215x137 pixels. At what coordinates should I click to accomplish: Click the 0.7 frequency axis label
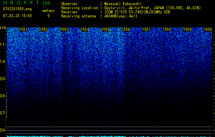3,113
